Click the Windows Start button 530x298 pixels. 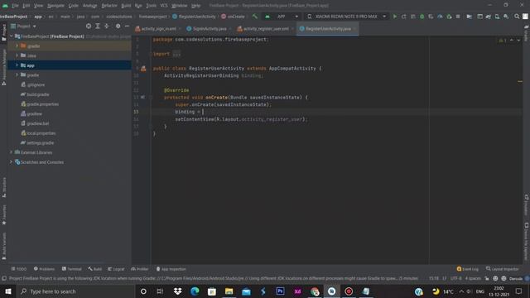8,291
